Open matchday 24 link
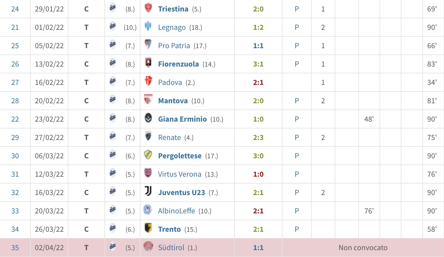The height and width of the screenshot is (257, 444). click(x=15, y=9)
